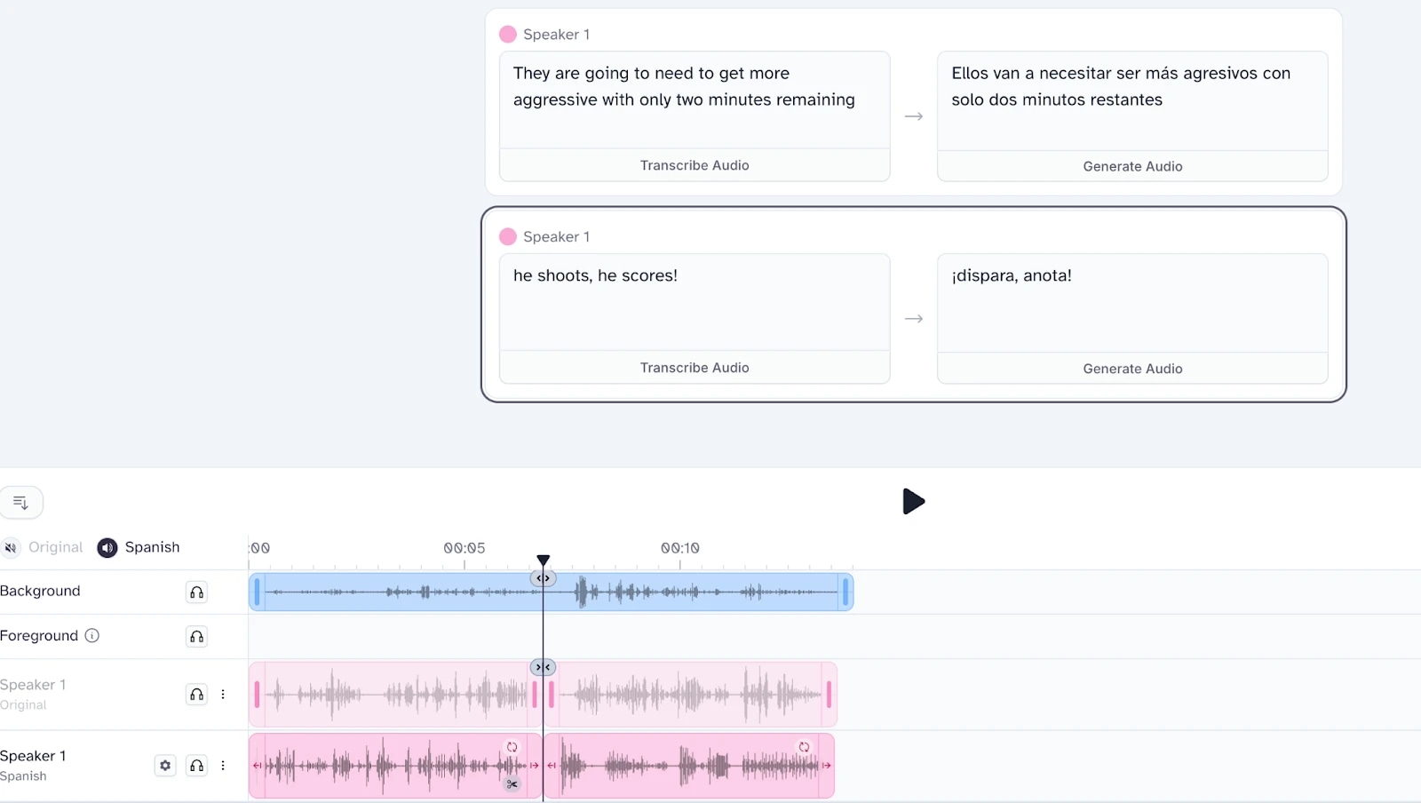
Task: Solo the Background track with headphones icon
Action: pyautogui.click(x=196, y=592)
